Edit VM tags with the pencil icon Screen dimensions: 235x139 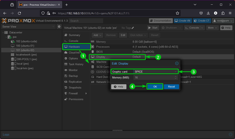tap(133, 28)
